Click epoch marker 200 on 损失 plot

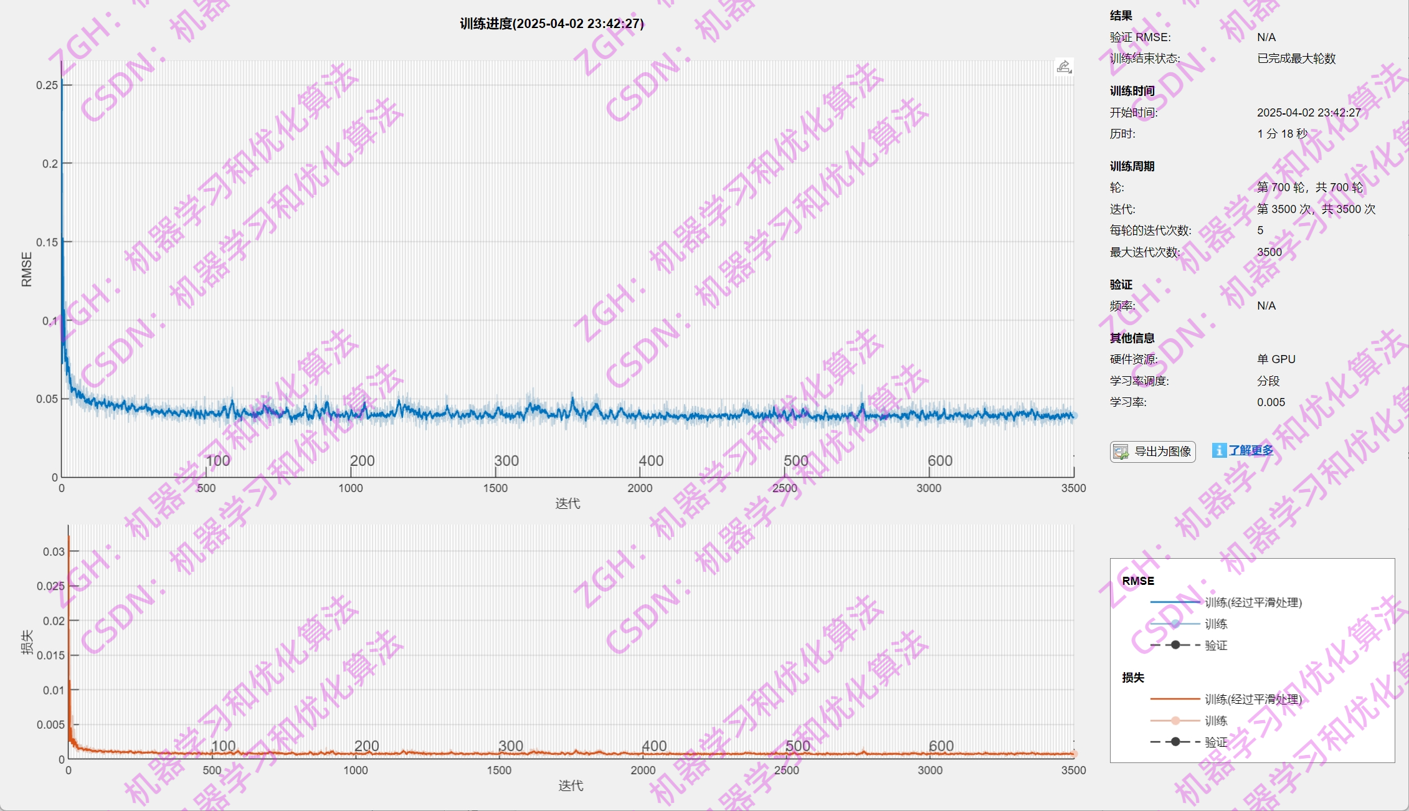coord(366,746)
